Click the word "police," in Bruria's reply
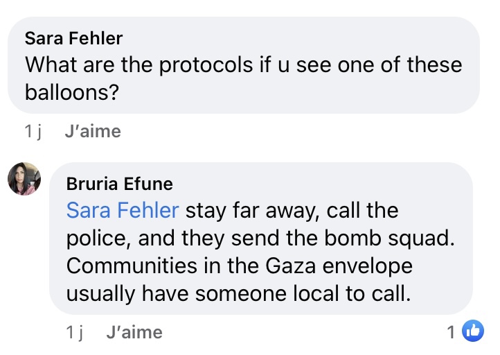Image resolution: width=500 pixels, height=355 pixels. pyautogui.click(x=98, y=238)
